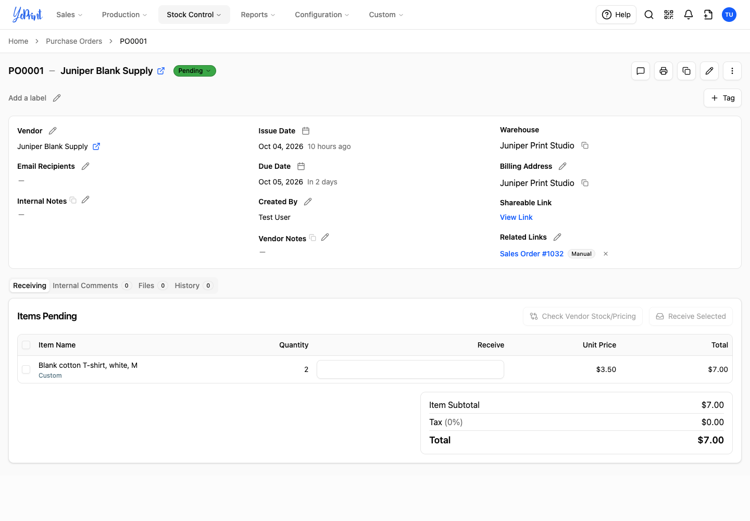
Task: Click the Receive Selected button
Action: [x=691, y=316]
